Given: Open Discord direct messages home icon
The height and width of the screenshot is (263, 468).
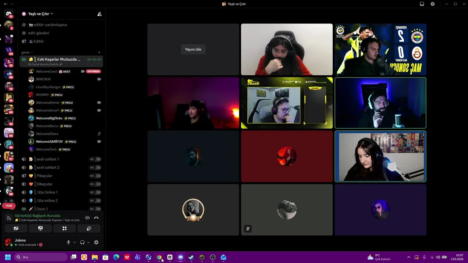Looking at the screenshot, I should 9,14.
